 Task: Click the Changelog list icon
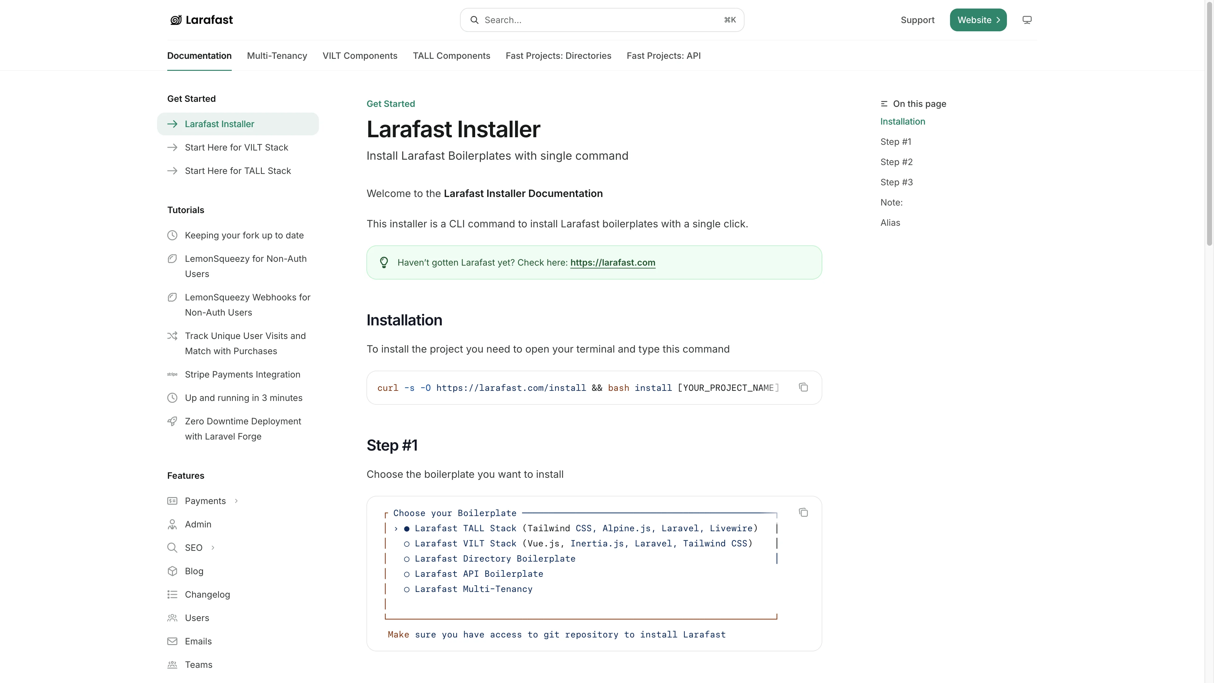coord(173,594)
